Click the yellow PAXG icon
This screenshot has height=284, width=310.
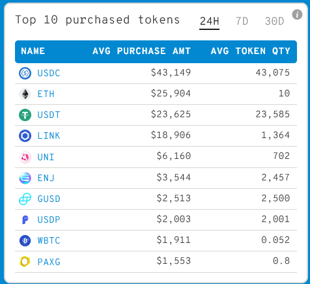click(x=25, y=261)
